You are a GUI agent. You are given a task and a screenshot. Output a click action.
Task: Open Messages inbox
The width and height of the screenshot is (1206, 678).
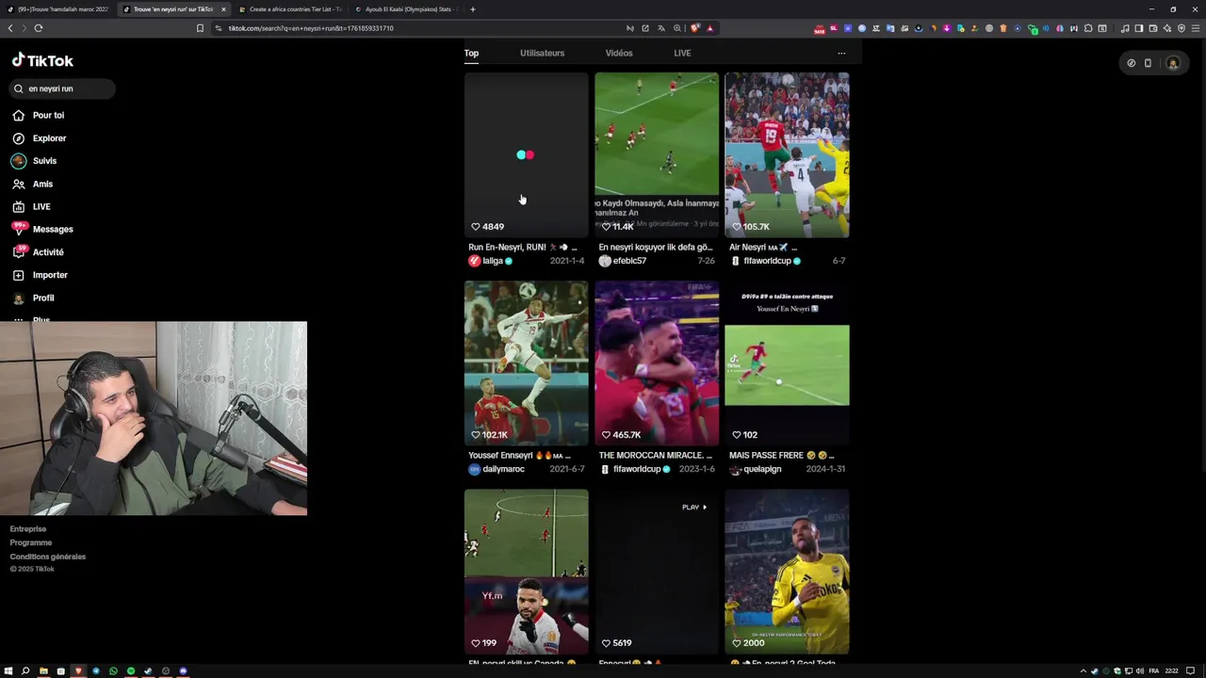pos(42,229)
